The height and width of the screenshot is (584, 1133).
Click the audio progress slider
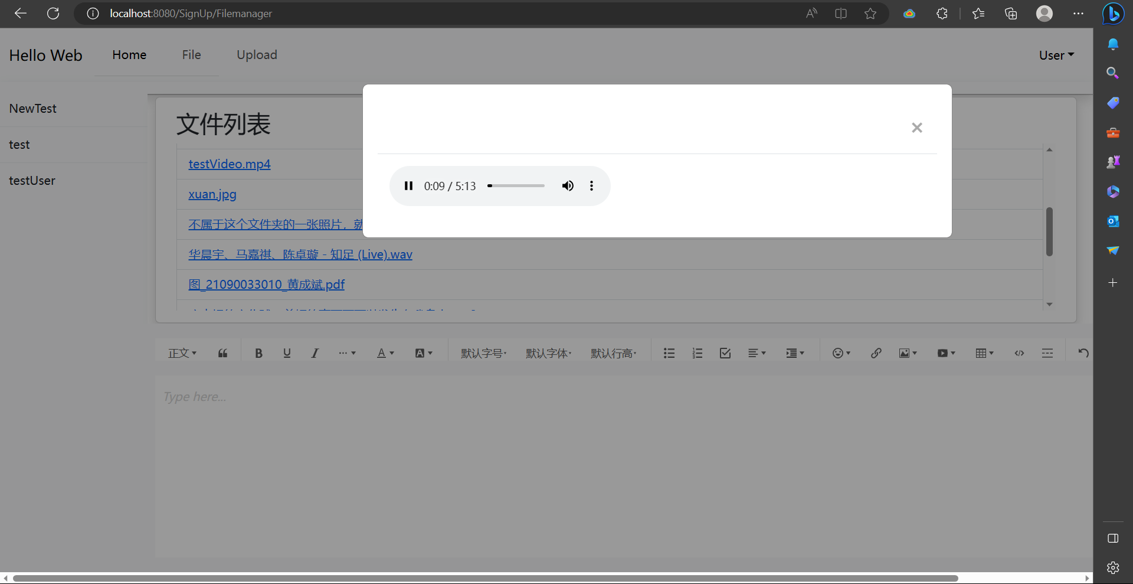[516, 186]
